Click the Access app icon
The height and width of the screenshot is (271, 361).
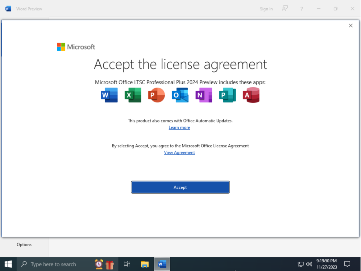click(251, 95)
